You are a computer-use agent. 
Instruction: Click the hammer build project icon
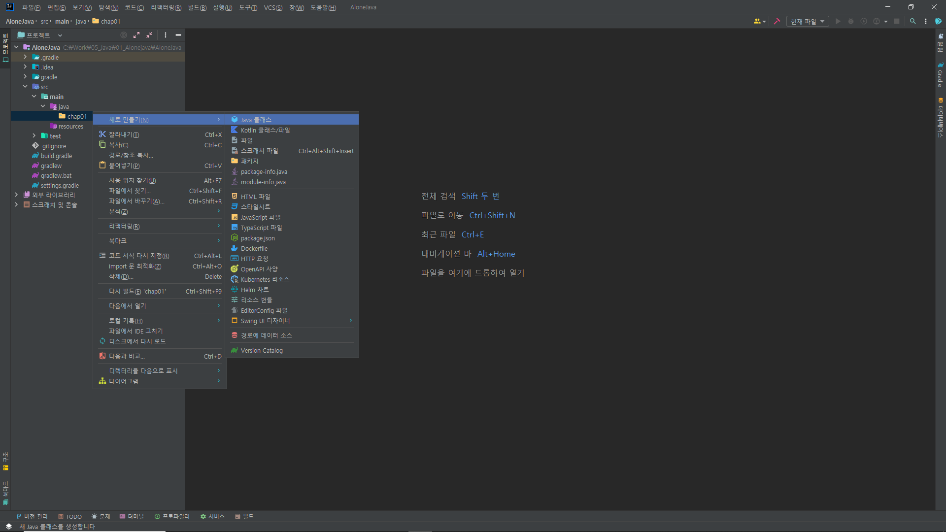tap(777, 21)
